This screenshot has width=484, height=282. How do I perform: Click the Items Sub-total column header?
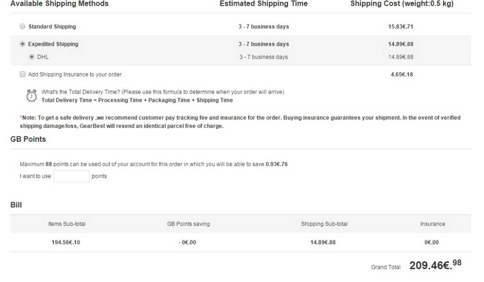point(67,224)
